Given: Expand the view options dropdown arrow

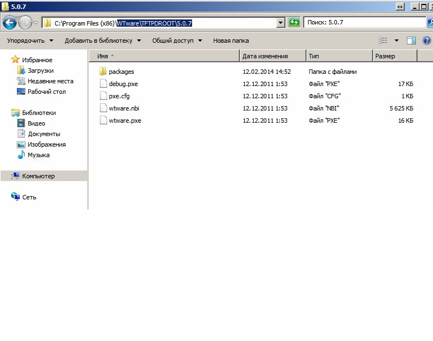Looking at the screenshot, I should coord(396,41).
